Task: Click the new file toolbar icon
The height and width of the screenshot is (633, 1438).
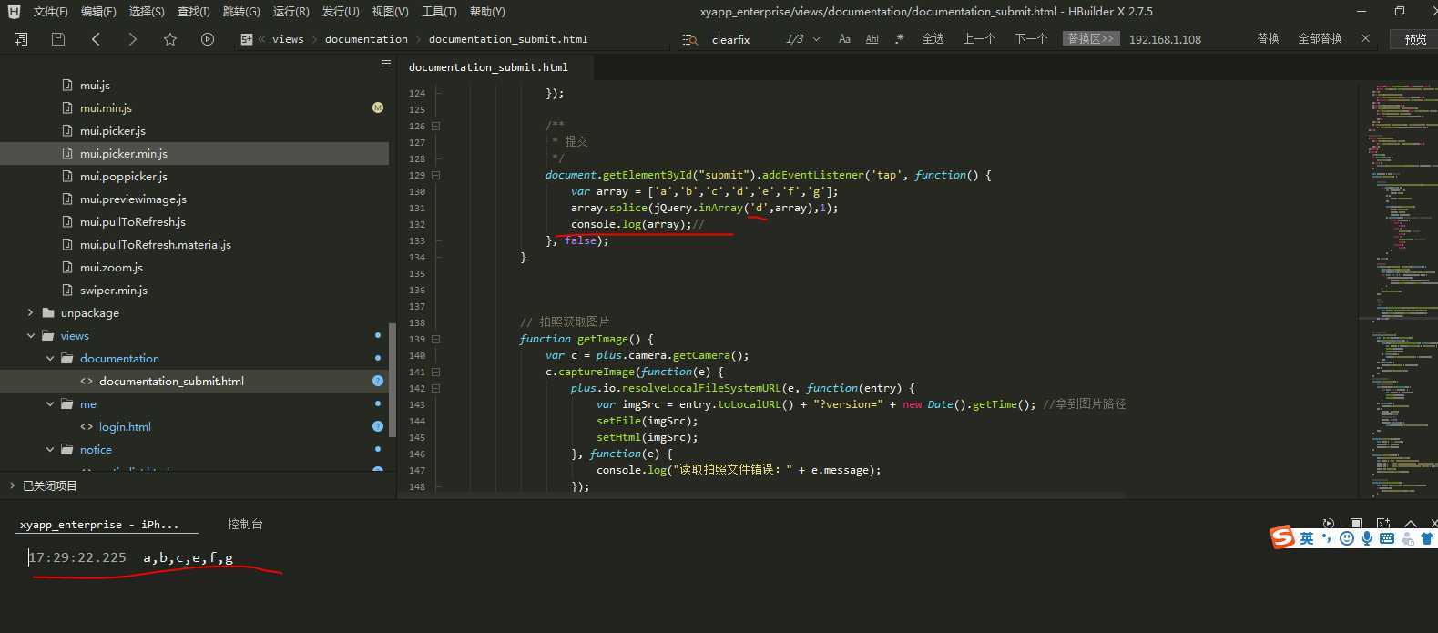Action: 21,39
